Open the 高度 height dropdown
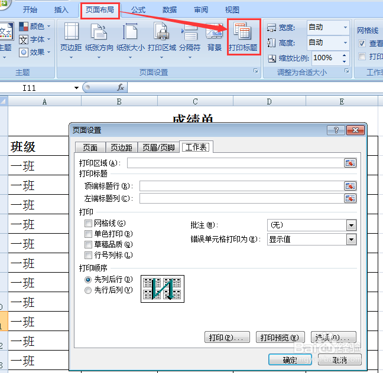 tap(345, 42)
